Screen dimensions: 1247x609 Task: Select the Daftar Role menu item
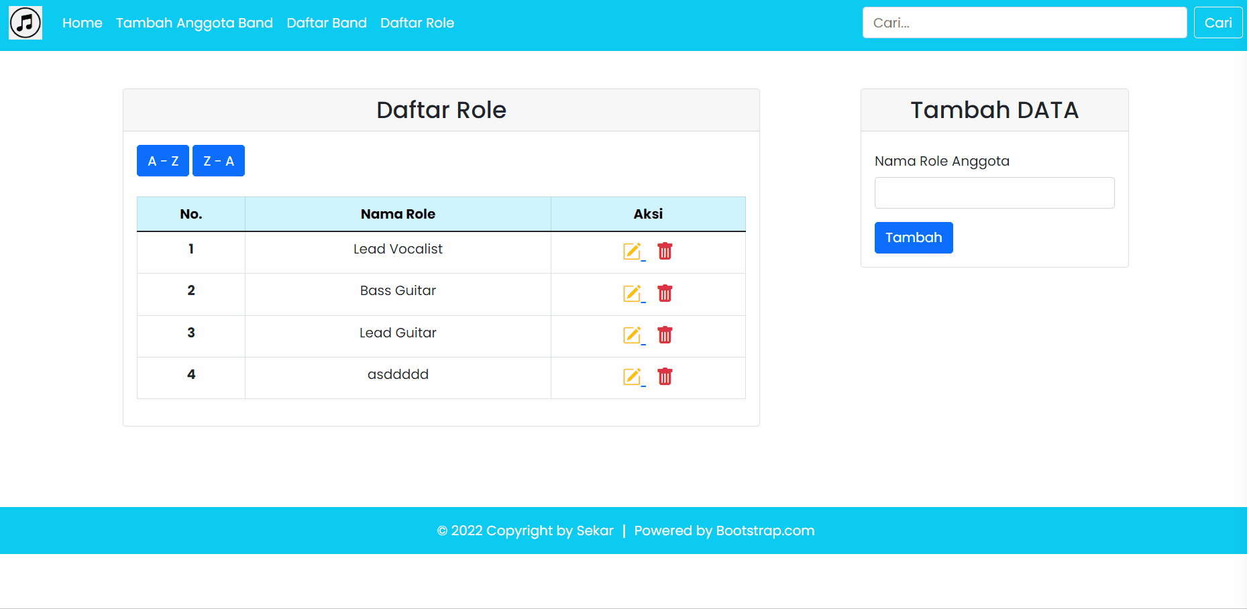pos(417,22)
